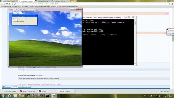
Task: Open the NVIDIA taskbar icon
Action: coord(28,96)
